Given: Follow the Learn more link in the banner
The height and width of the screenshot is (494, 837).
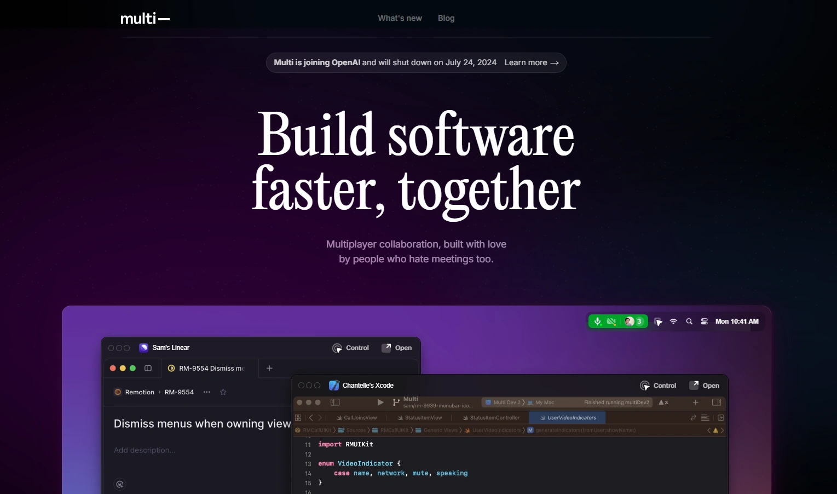Looking at the screenshot, I should click(532, 62).
